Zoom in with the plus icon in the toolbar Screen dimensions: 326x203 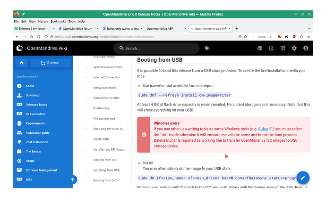pyautogui.click(x=271, y=37)
